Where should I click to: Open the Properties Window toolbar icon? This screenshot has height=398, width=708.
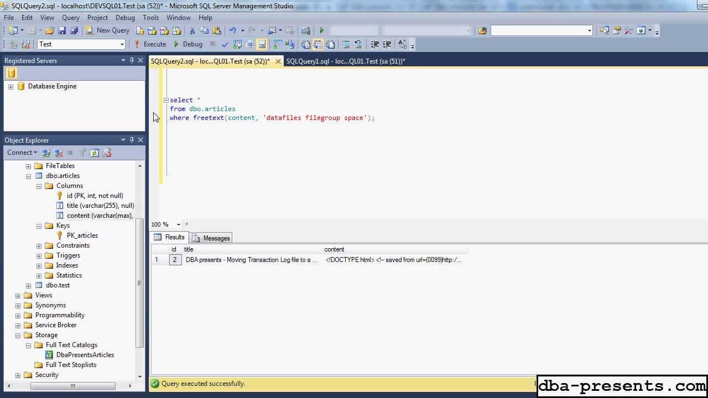(x=616, y=30)
